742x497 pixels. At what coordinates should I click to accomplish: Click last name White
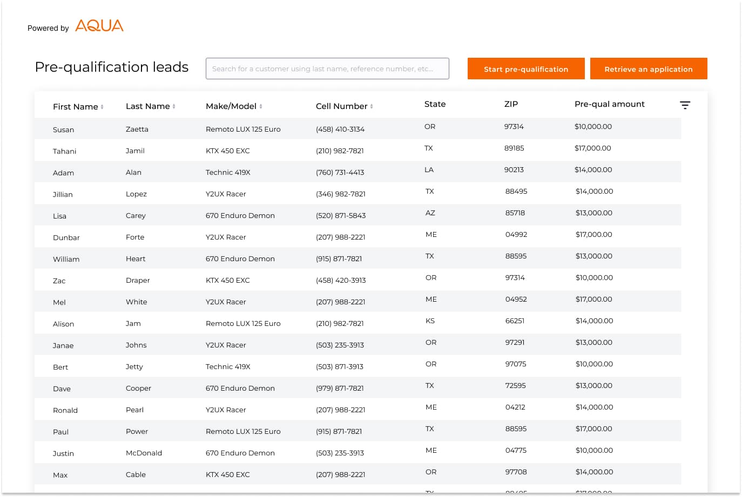pos(136,302)
